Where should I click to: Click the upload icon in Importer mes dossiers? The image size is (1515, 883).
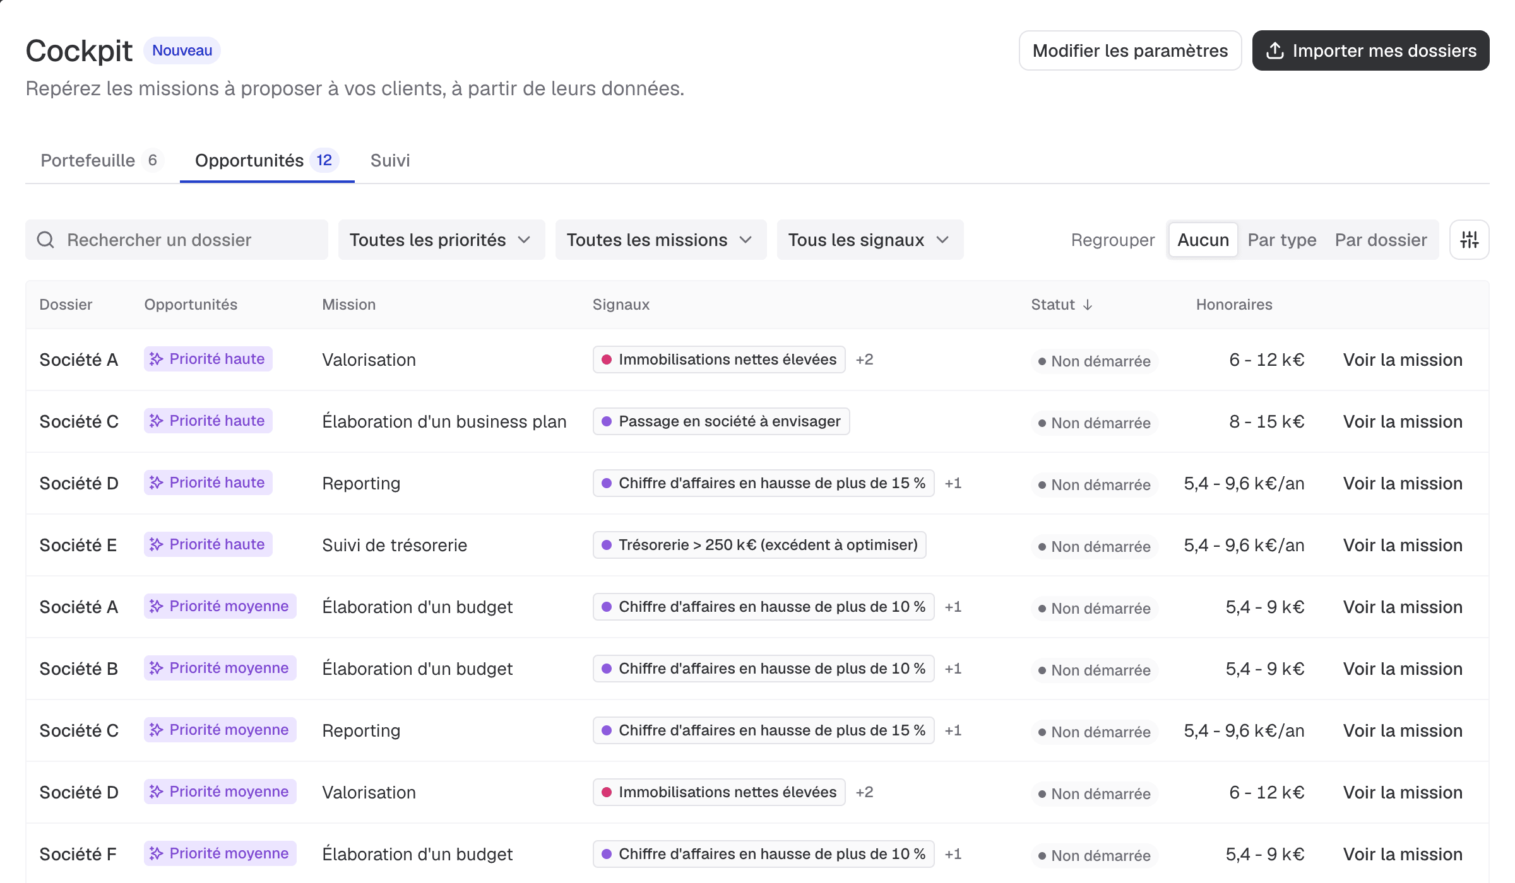tap(1275, 50)
